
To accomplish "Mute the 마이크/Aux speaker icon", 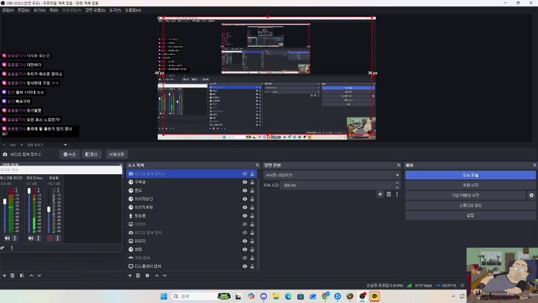I will coord(30,238).
